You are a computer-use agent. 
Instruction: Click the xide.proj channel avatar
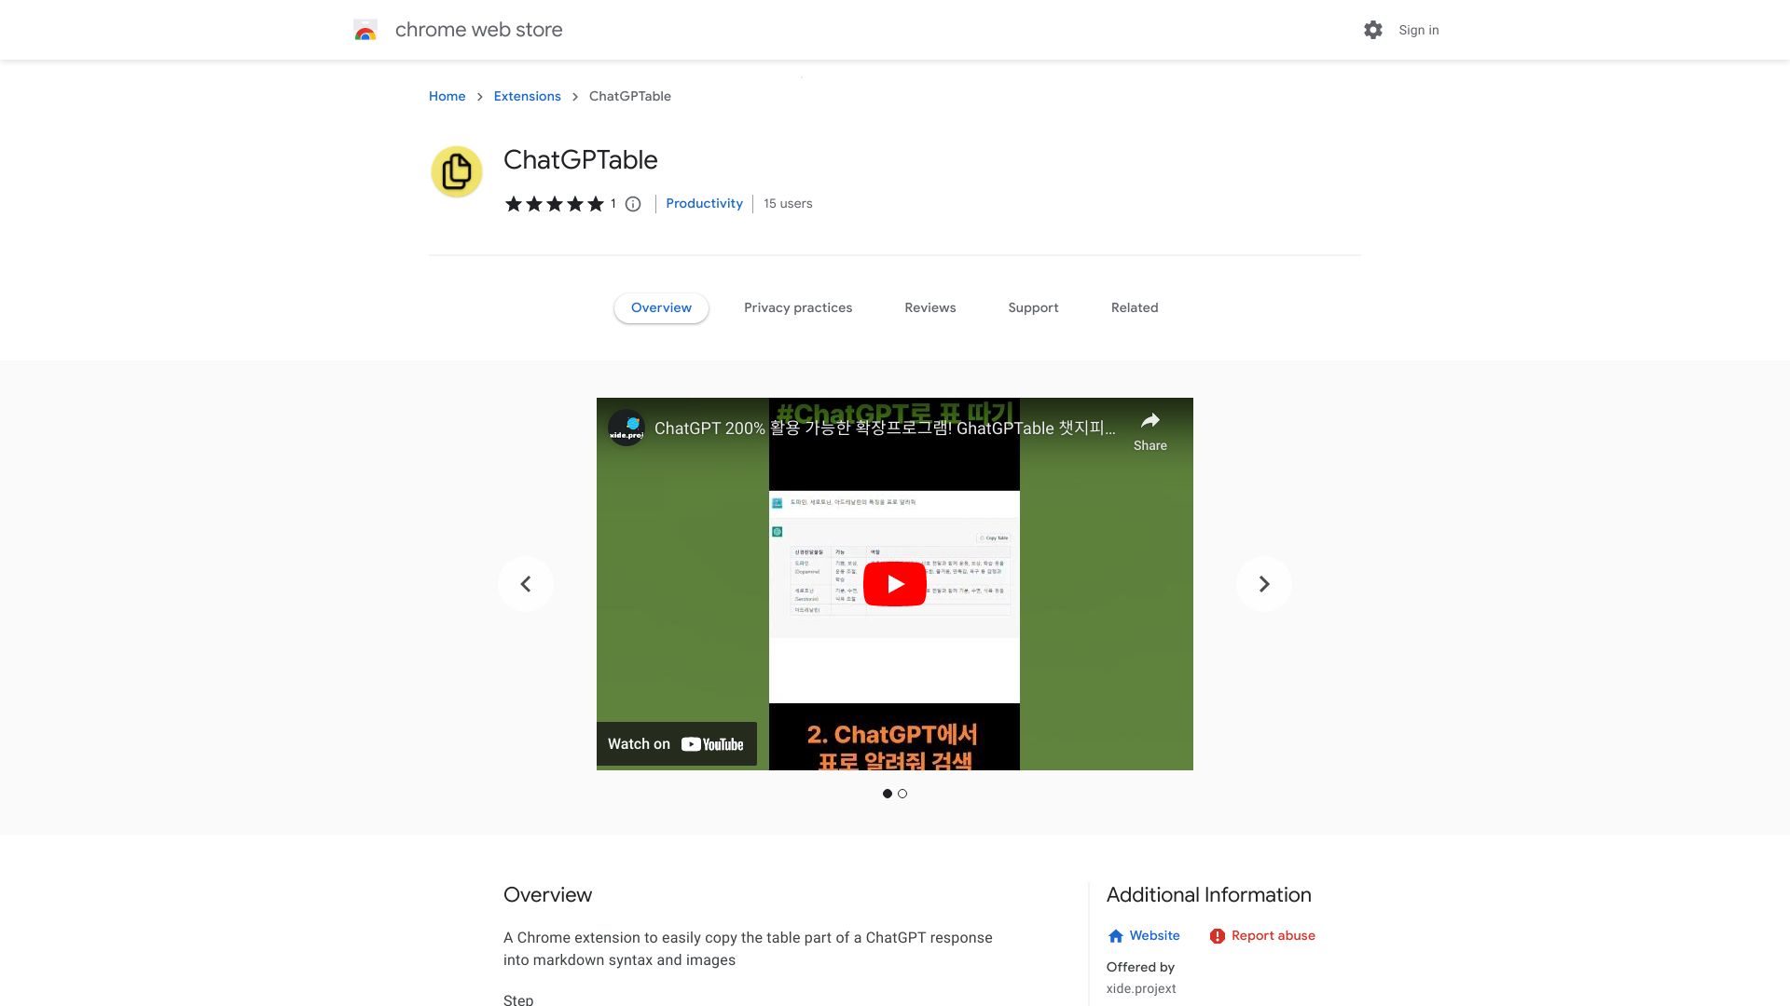[626, 428]
